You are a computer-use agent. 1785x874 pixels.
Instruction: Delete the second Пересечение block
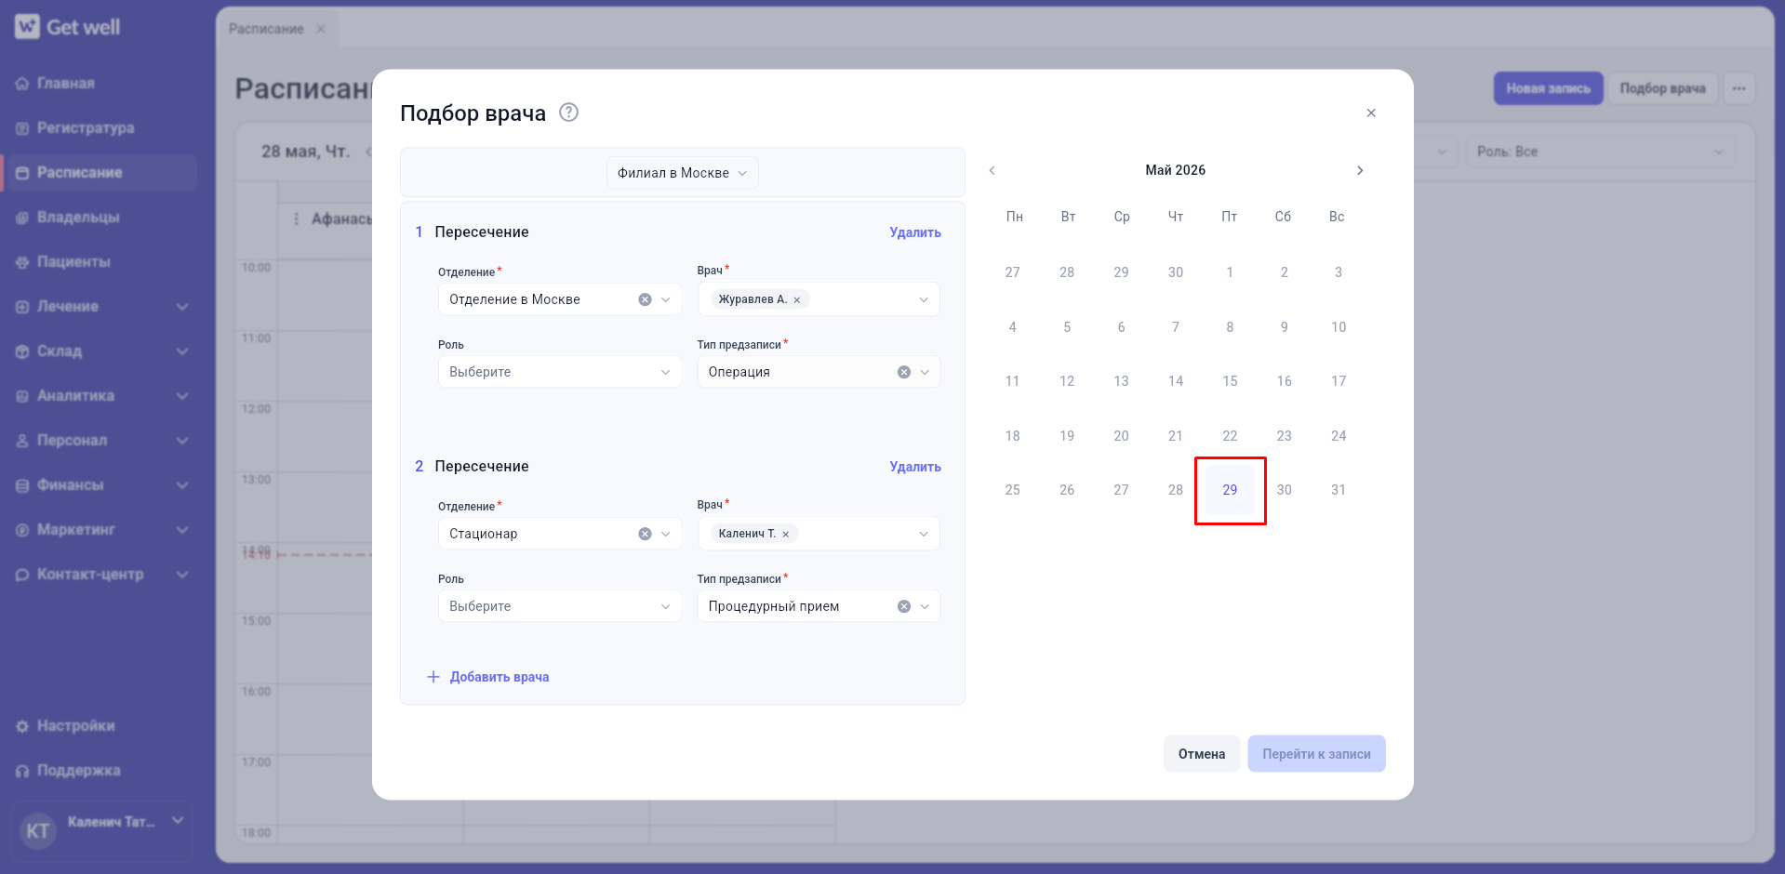[915, 467]
